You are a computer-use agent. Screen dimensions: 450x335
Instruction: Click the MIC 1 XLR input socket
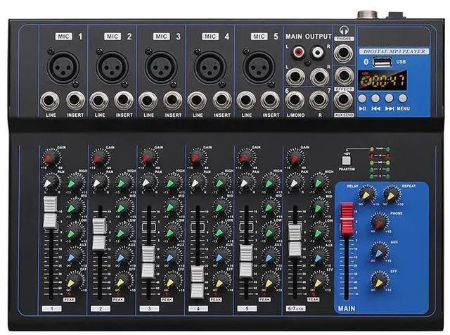click(63, 68)
